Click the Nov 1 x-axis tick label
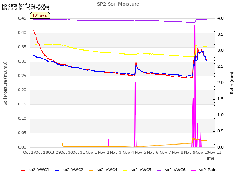Screen dimensions: 237x177 click(x=91, y=152)
